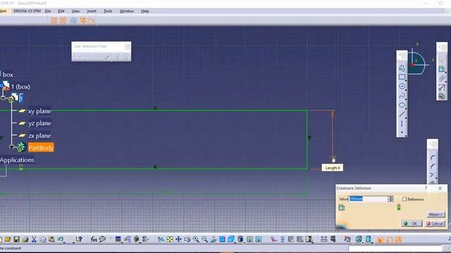The width and height of the screenshot is (451, 253).
Task: Open the File menu
Action: tap(48, 11)
